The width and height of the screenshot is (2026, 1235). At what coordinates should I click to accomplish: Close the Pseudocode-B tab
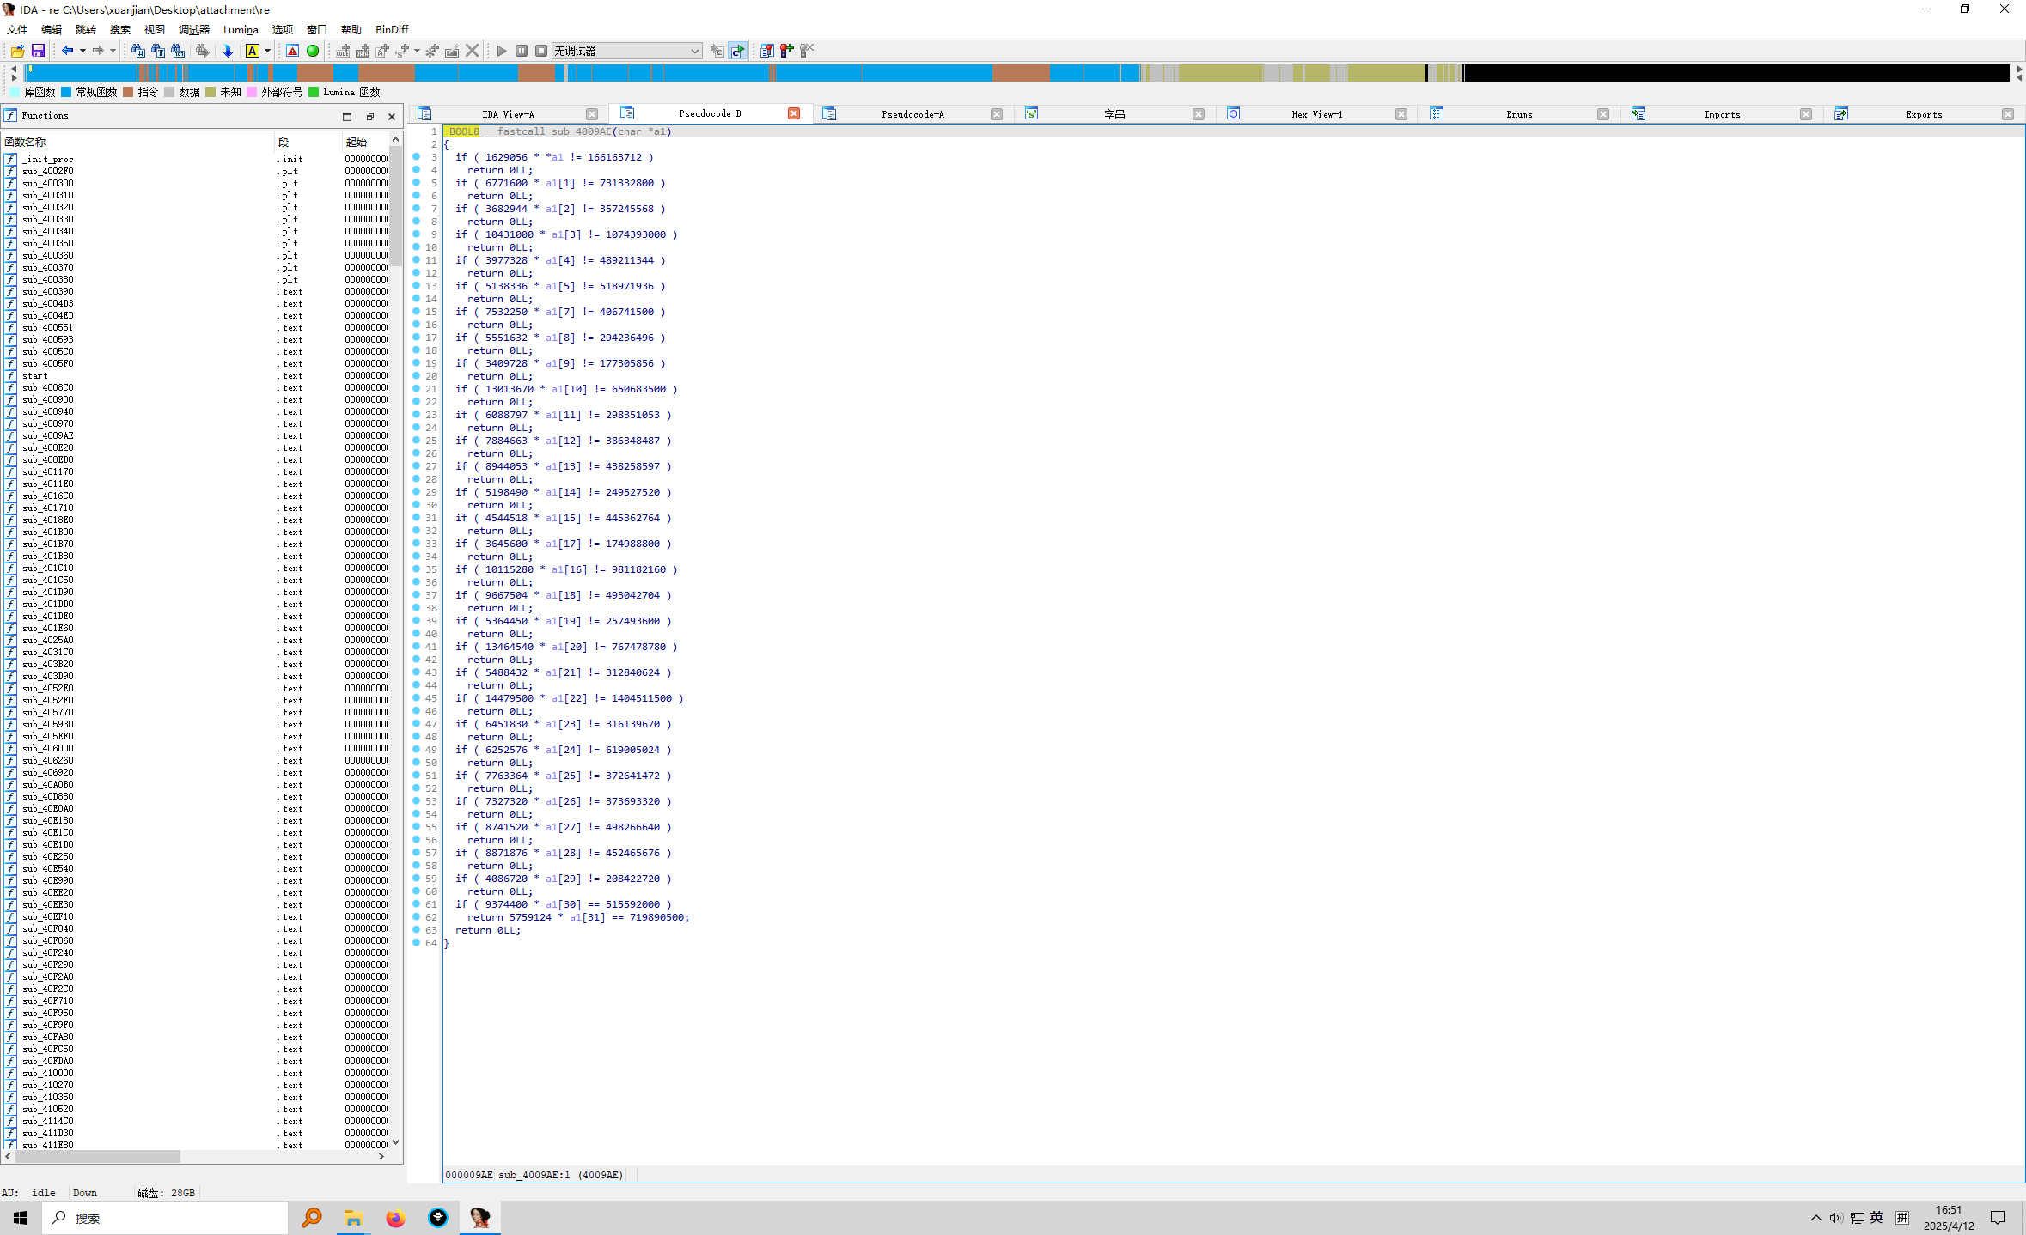794,113
